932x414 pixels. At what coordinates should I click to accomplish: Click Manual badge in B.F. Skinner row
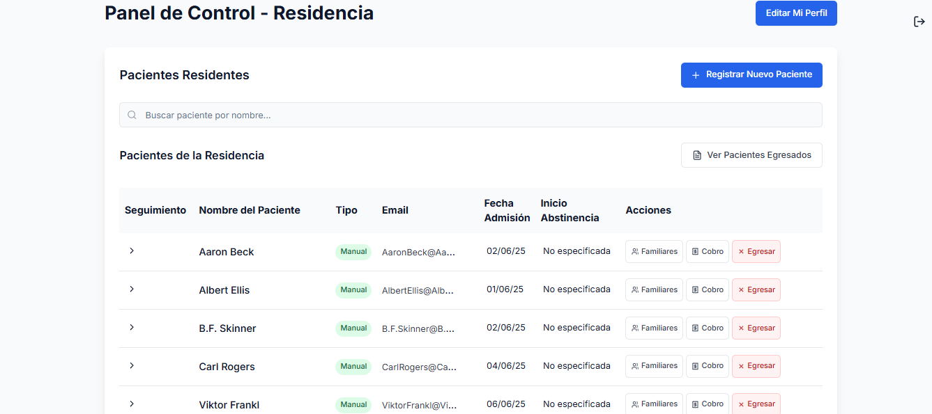tap(353, 328)
